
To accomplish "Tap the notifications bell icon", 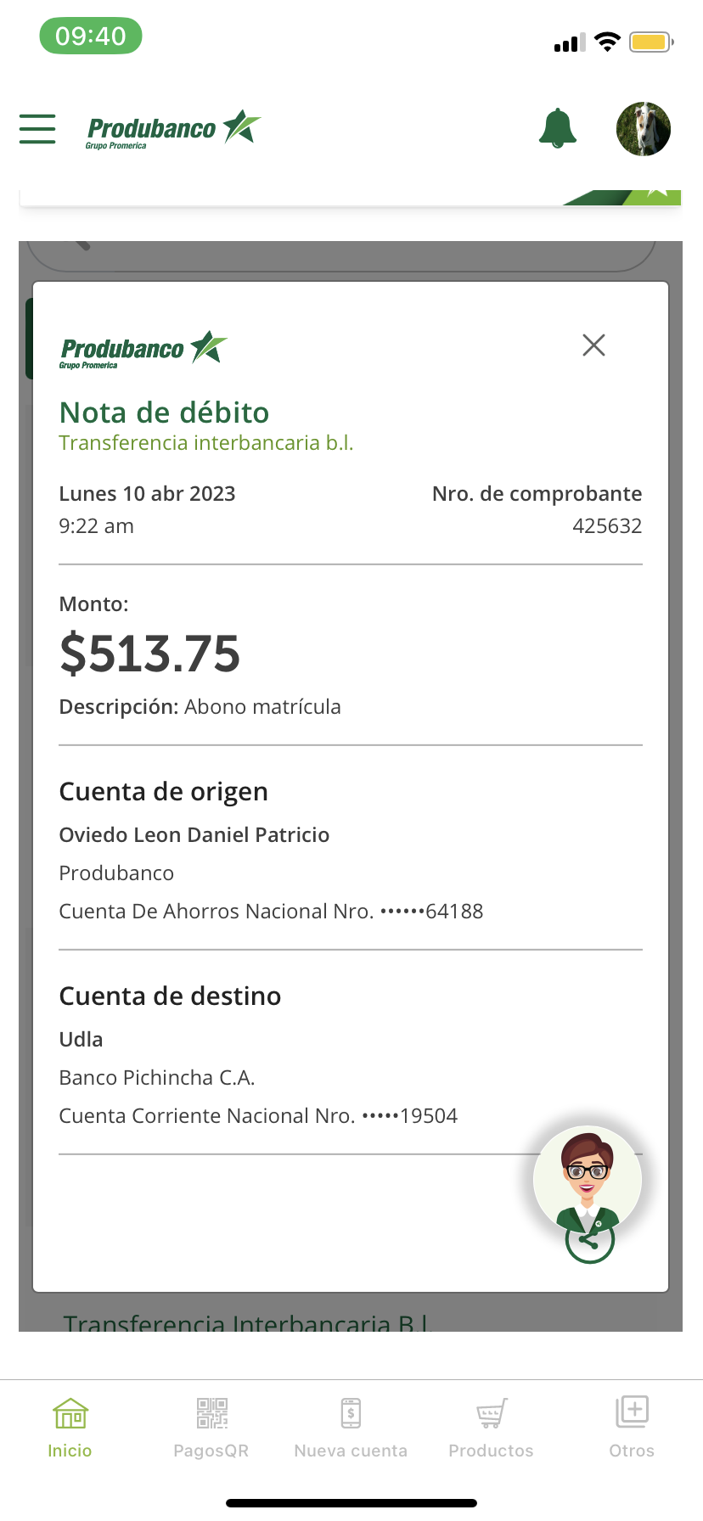I will point(558,129).
